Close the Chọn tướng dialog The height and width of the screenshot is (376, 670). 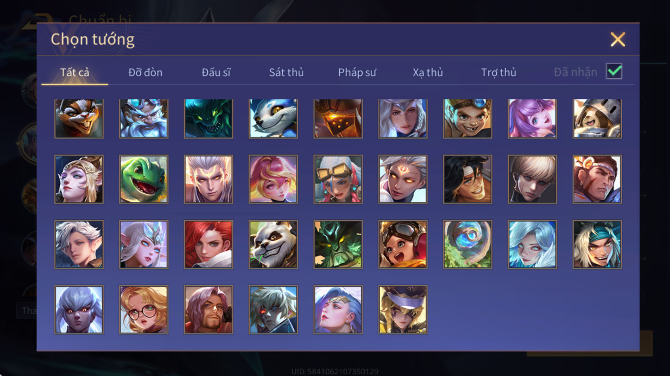click(618, 40)
